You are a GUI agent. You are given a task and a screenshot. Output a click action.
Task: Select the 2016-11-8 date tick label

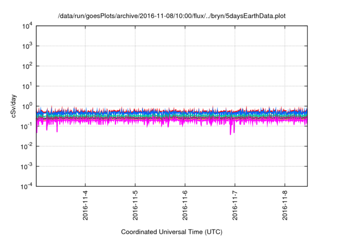coord(285,205)
